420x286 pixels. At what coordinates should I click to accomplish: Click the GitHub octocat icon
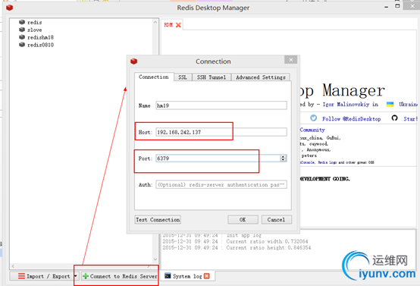394,118
